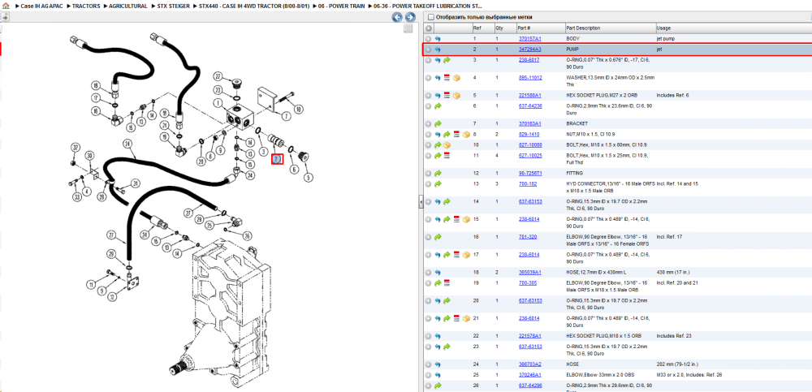This screenshot has height=392, width=812.
Task: Click blue arrow icon in Ref 14 row
Action: pyautogui.click(x=437, y=201)
